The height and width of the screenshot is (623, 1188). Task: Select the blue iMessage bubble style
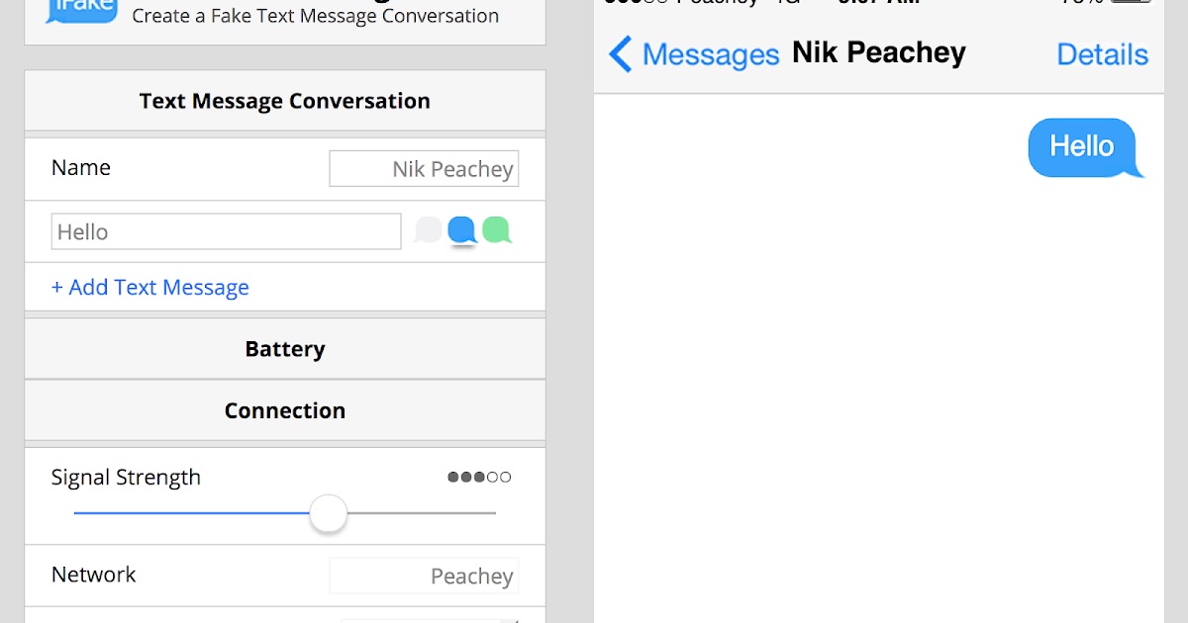pos(462,230)
